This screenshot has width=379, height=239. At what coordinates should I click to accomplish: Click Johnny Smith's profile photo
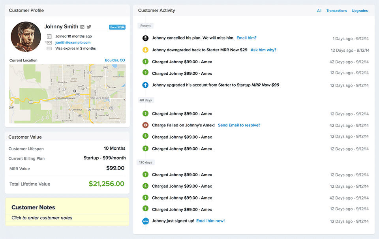point(26,37)
